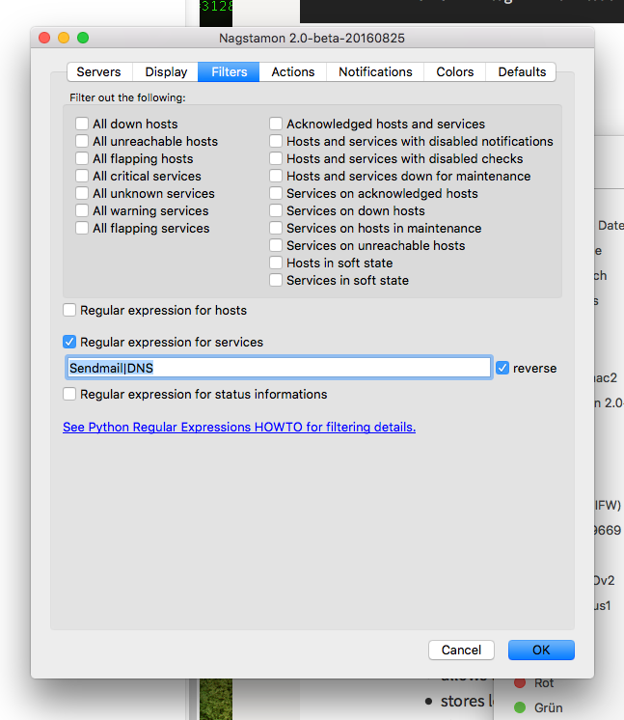
Task: Enable the Services in soft state filter
Action: [x=277, y=281]
